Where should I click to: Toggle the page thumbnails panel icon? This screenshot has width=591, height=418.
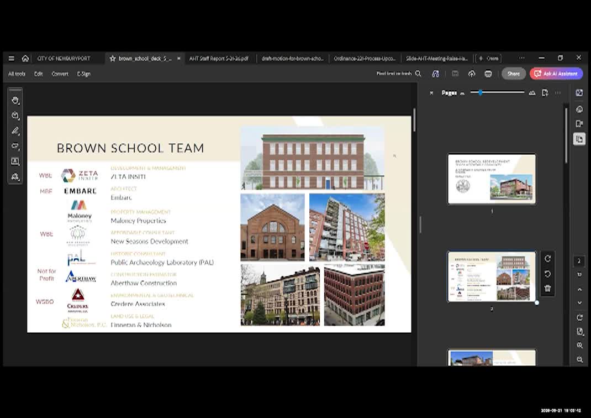point(579,139)
